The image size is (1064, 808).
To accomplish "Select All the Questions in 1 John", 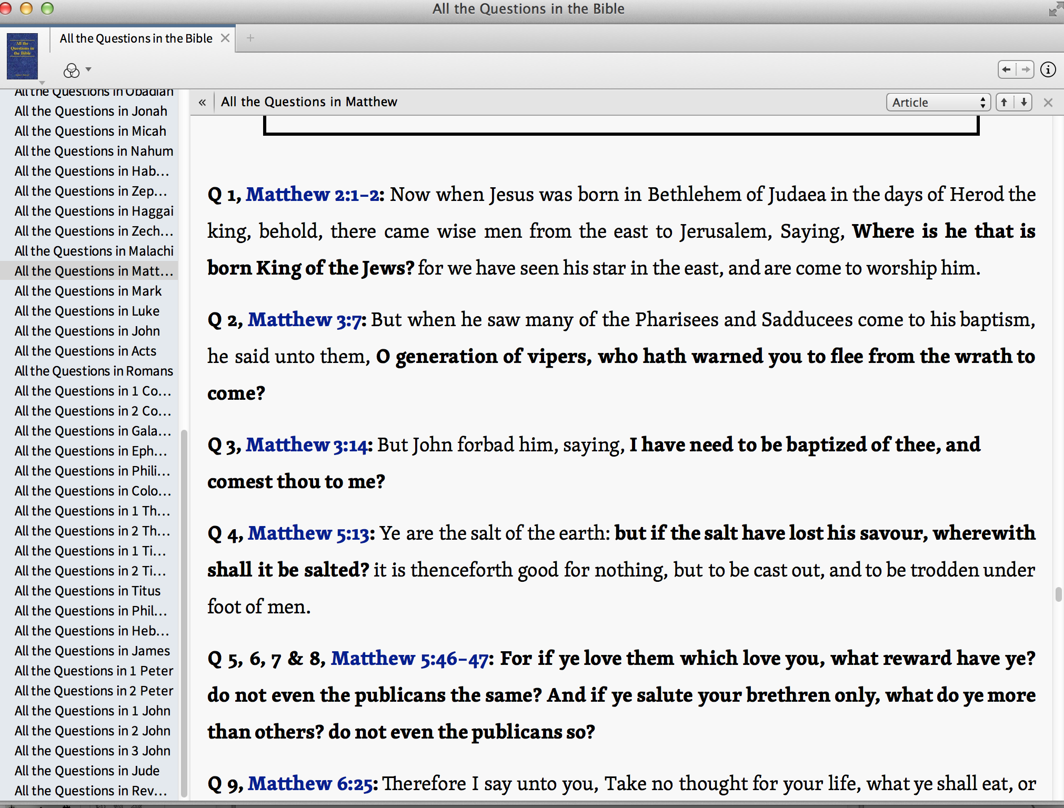I will 92,711.
